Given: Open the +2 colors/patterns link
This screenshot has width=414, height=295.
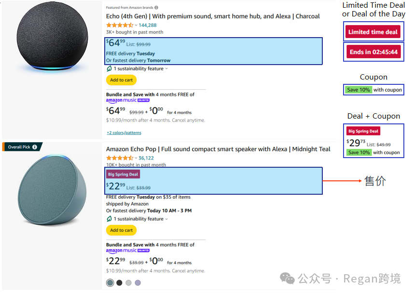Looking at the screenshot, I should tap(124, 133).
